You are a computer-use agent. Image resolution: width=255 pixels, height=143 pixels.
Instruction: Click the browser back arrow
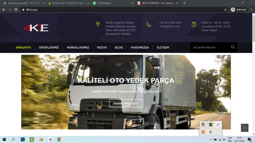click(x=4, y=10)
